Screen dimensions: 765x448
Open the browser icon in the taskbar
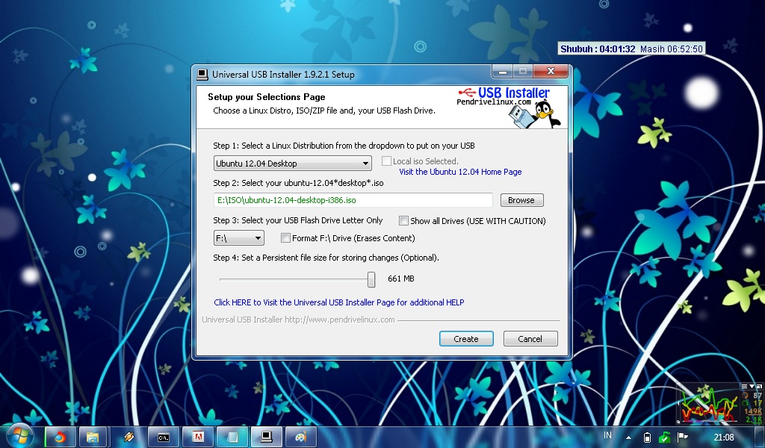point(60,437)
